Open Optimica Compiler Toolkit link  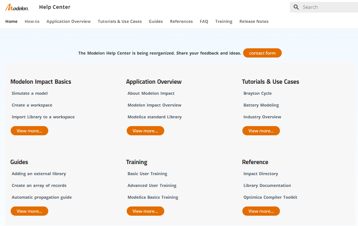(270, 197)
